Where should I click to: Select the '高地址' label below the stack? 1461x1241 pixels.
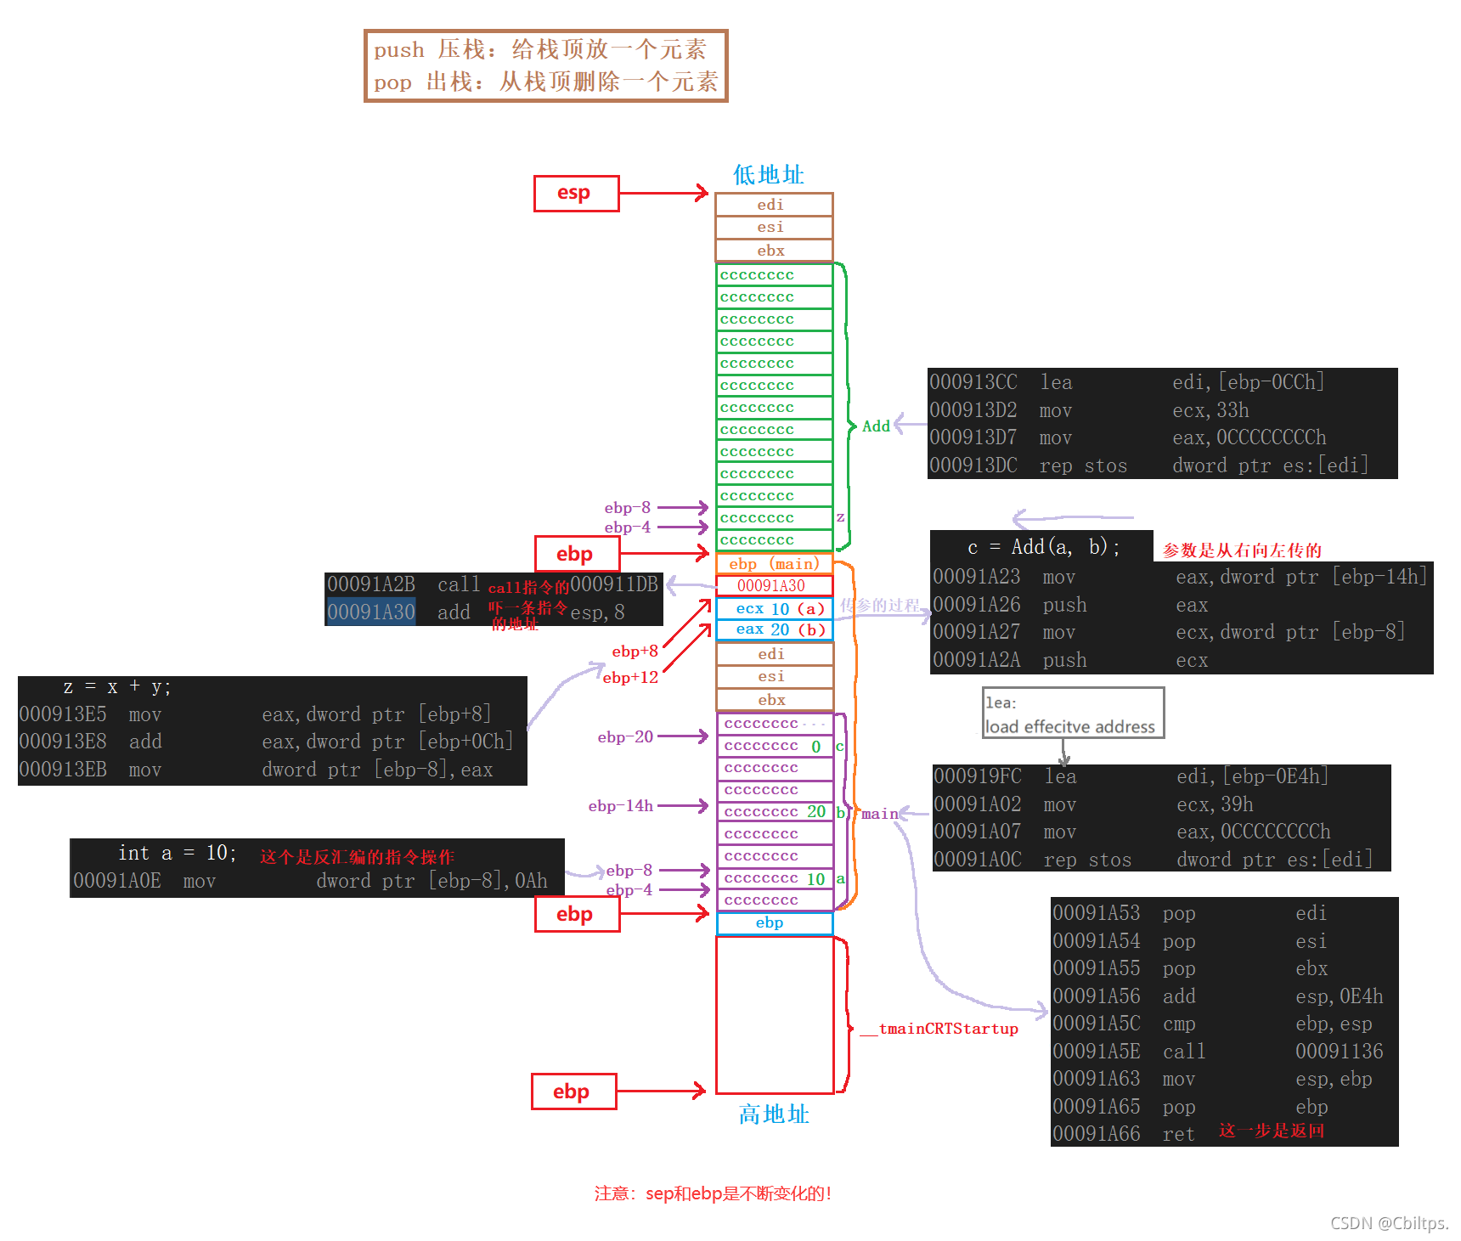coord(774,1114)
